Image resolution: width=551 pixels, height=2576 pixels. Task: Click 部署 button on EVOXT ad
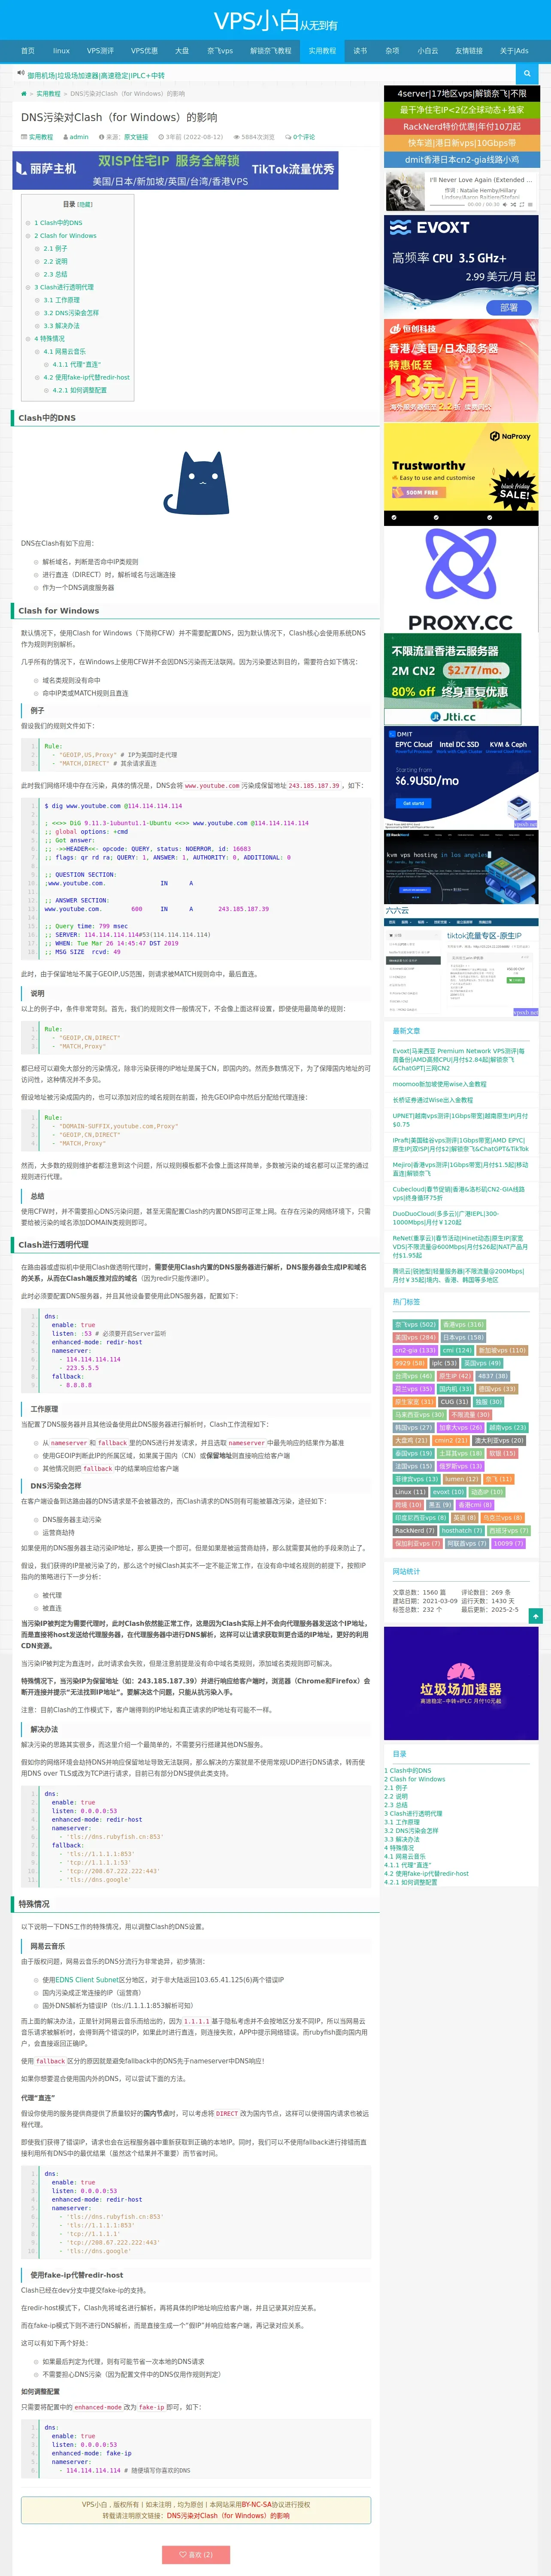pos(509,308)
